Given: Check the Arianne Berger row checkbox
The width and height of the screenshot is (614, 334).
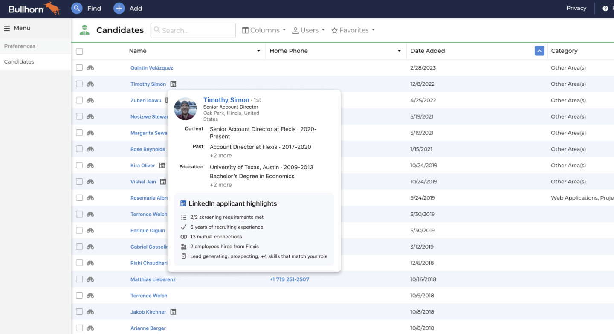Looking at the screenshot, I should pyautogui.click(x=79, y=328).
